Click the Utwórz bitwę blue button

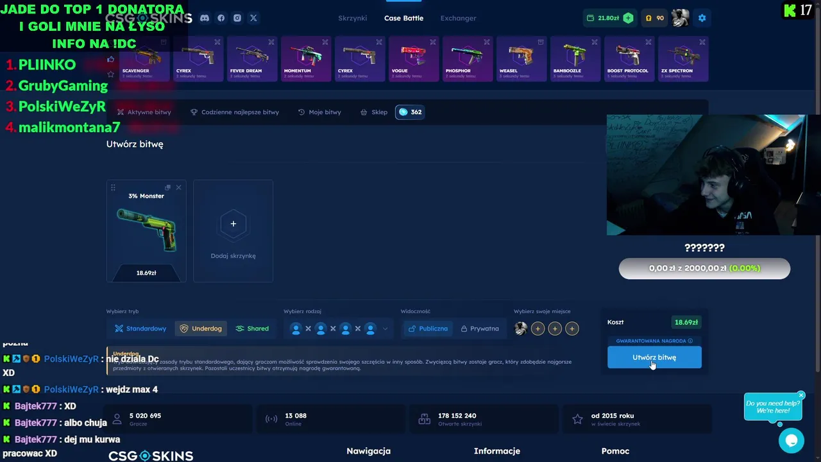pos(654,357)
